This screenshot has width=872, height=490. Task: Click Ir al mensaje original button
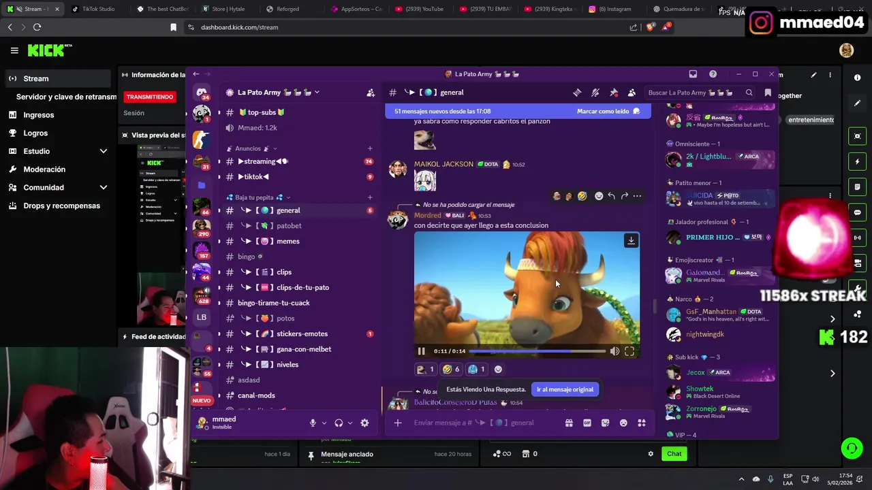tap(565, 389)
